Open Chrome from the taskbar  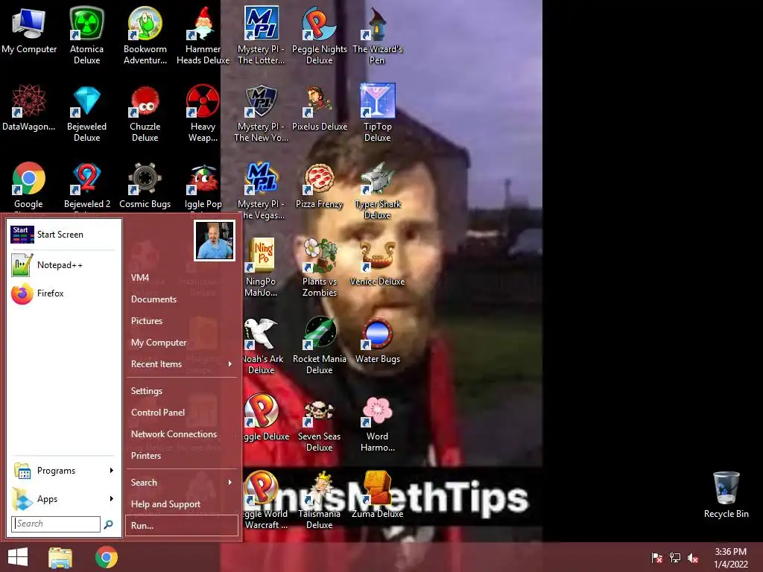point(107,557)
